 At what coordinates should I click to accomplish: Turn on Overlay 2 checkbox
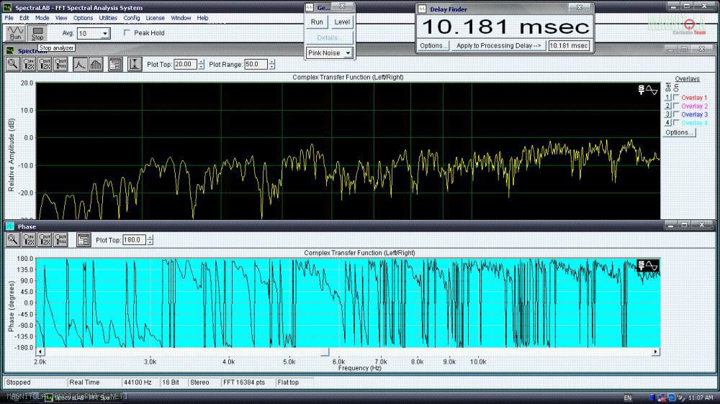(x=676, y=106)
